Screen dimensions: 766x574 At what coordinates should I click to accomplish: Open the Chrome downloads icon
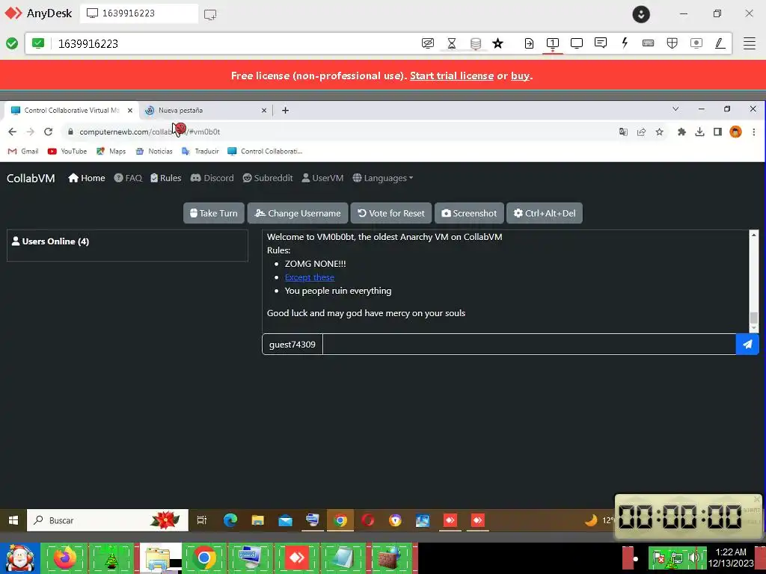pyautogui.click(x=699, y=132)
